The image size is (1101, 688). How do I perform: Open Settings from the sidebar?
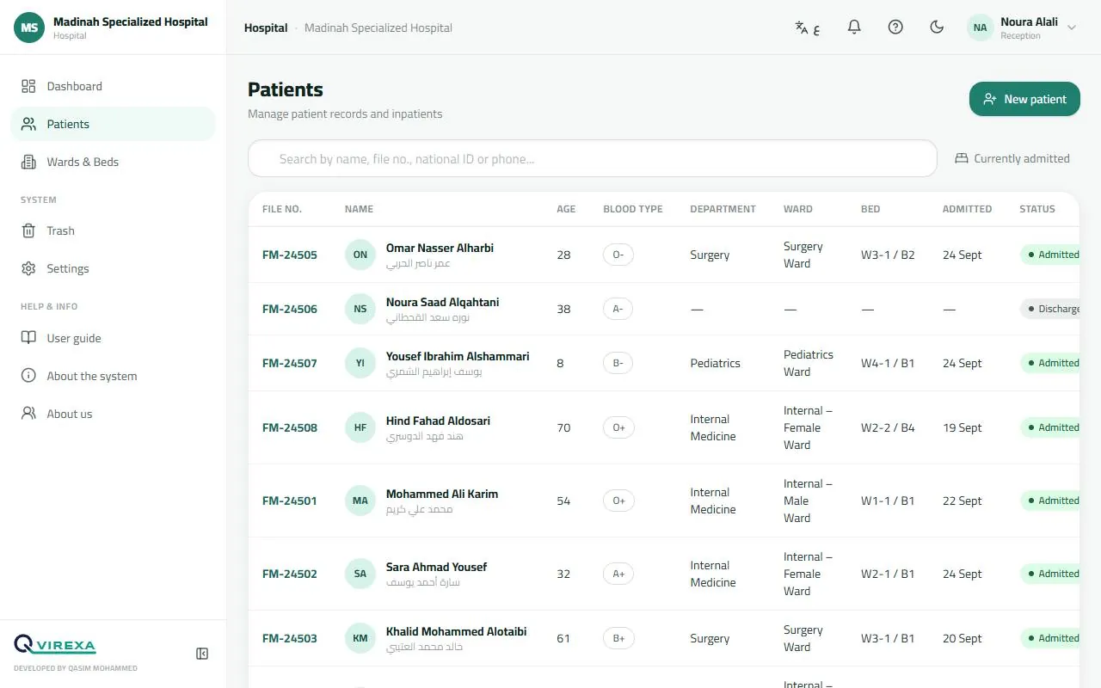[x=113, y=268]
